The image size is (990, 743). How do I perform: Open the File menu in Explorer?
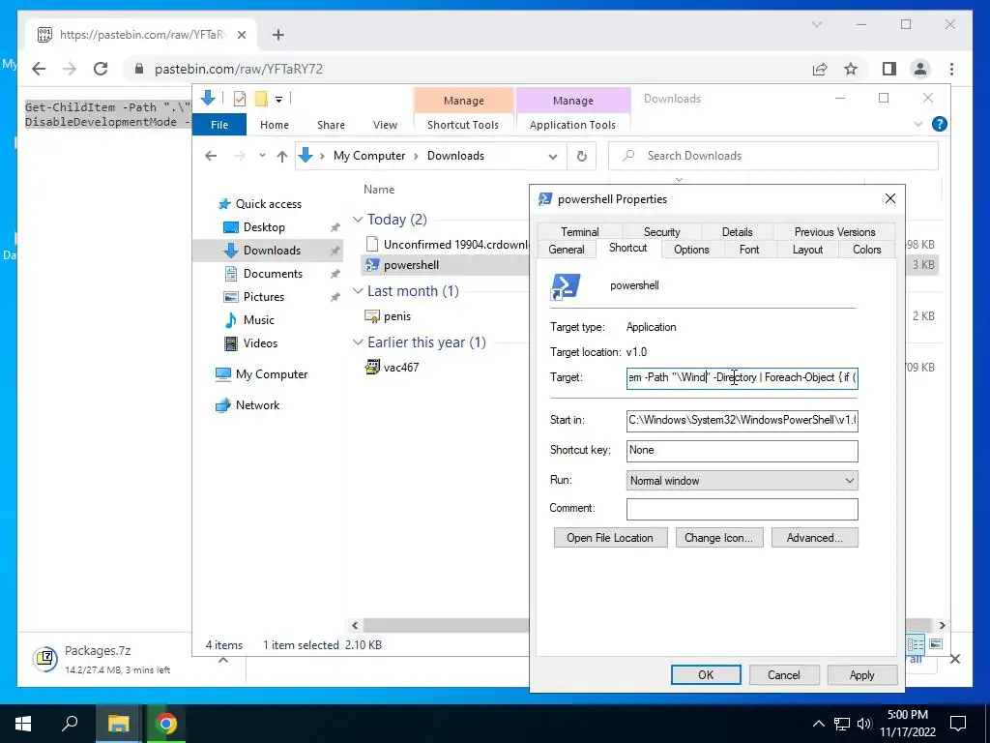(219, 125)
